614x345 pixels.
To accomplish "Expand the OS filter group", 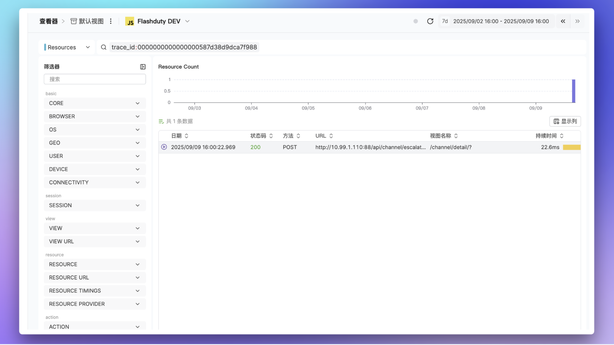I will click(95, 130).
